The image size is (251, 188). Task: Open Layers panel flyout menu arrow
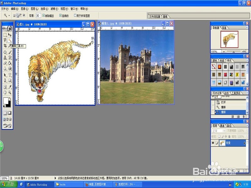247,125
